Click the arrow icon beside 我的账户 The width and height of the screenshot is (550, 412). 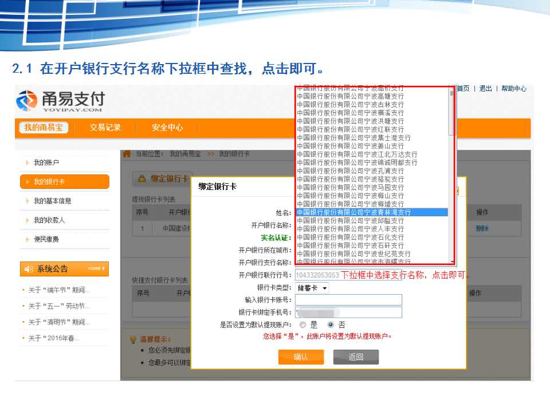(27, 163)
